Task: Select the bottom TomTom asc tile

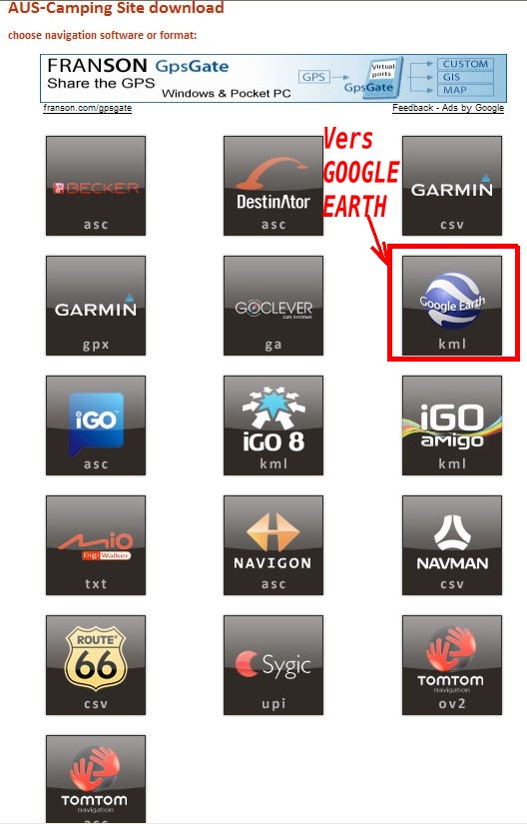Action: [x=96, y=779]
